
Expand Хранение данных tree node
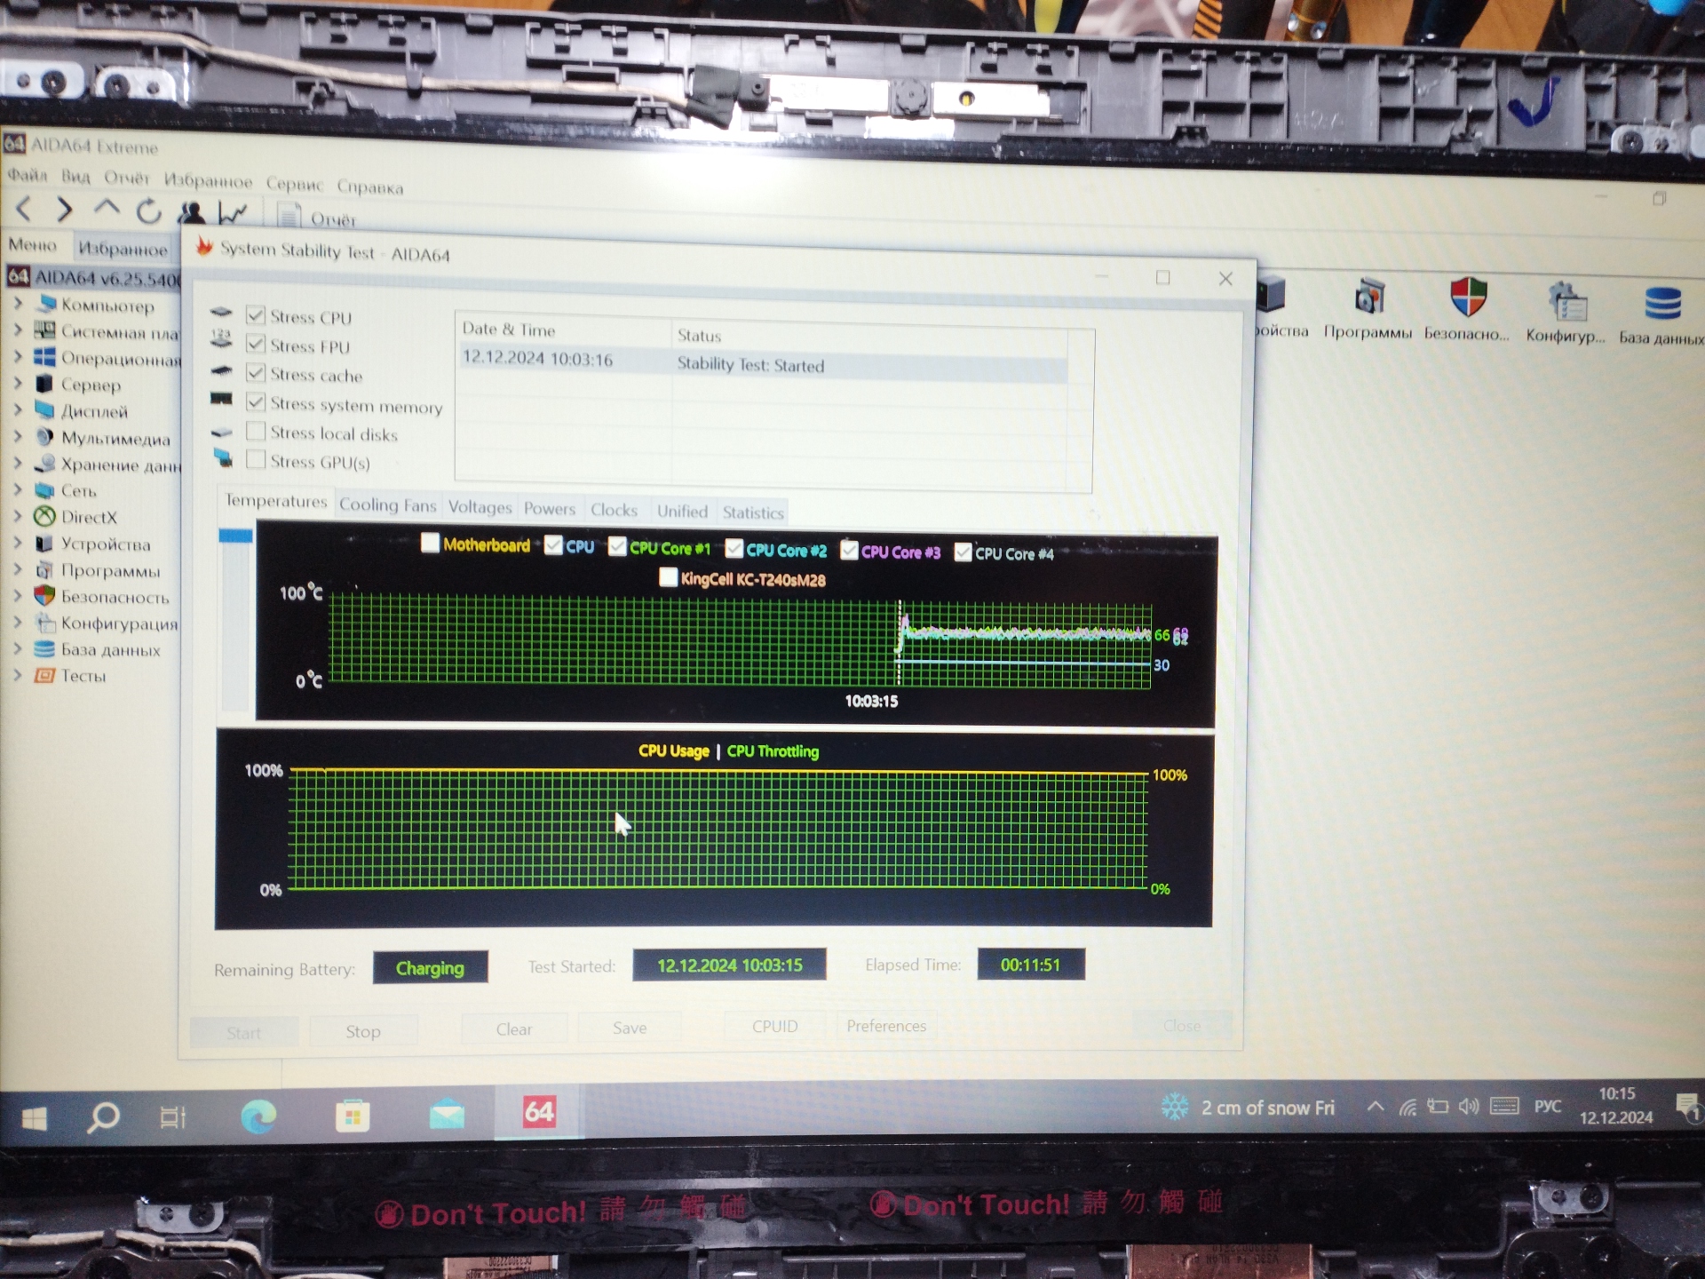tap(17, 463)
